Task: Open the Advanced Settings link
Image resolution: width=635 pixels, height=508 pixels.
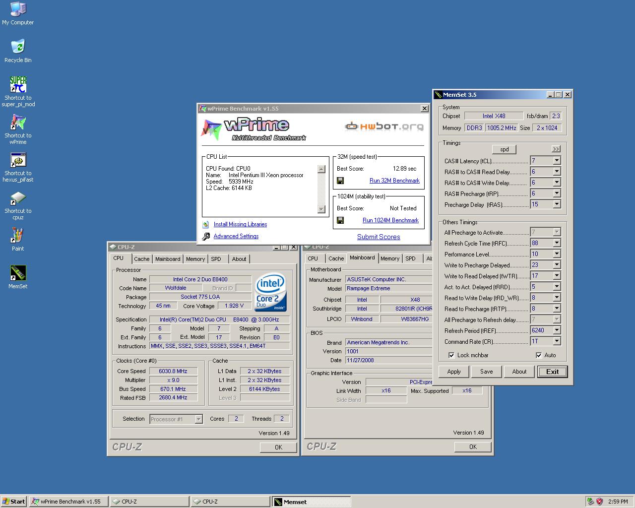Action: coord(236,236)
